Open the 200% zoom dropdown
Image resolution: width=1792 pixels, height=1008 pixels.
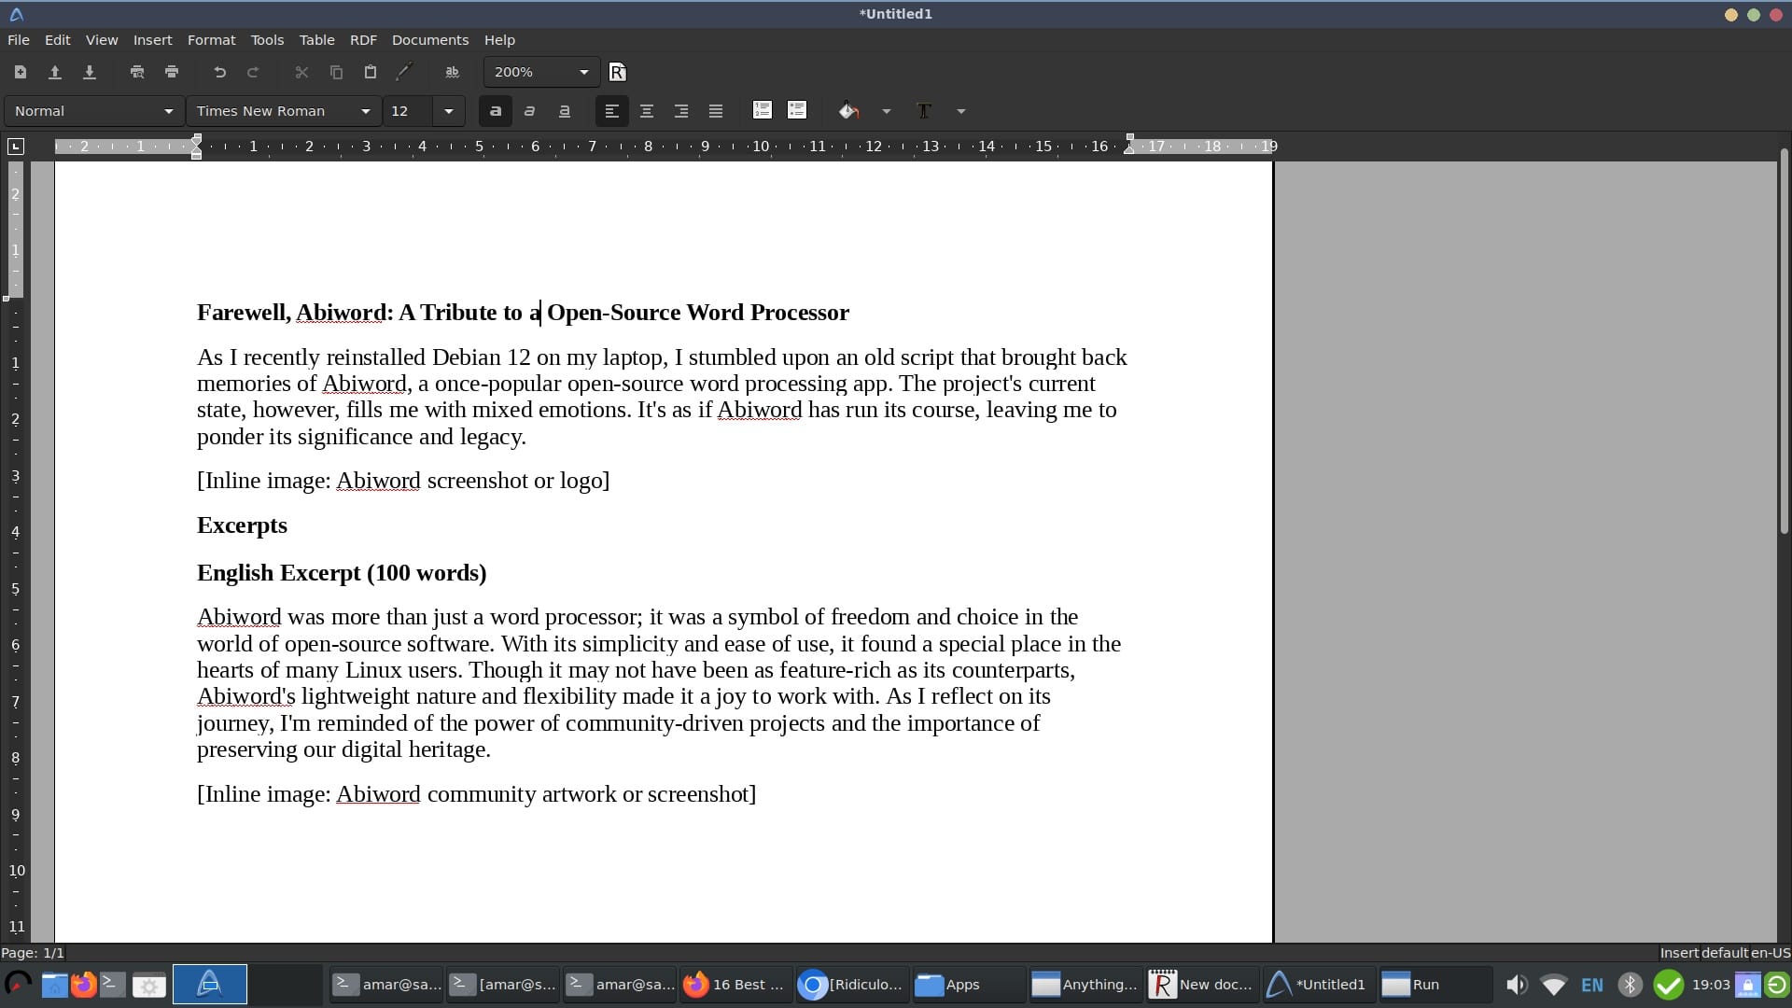pos(542,72)
